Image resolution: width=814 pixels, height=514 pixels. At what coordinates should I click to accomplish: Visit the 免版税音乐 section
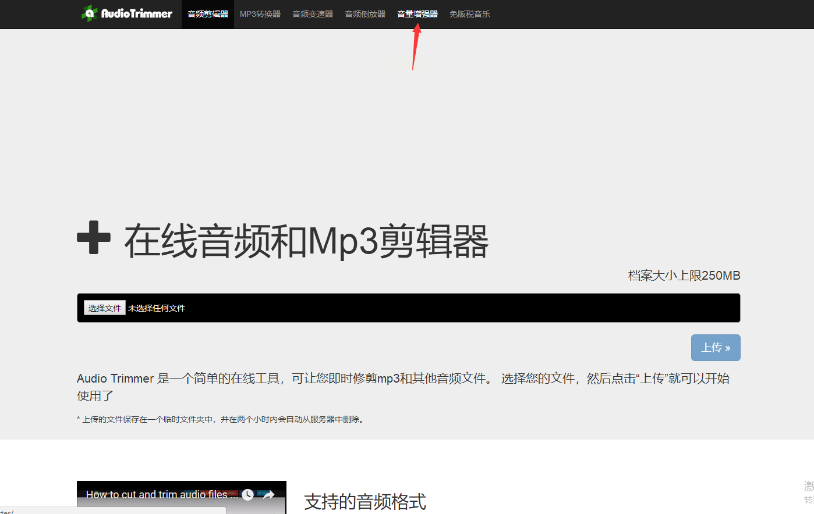click(x=470, y=14)
